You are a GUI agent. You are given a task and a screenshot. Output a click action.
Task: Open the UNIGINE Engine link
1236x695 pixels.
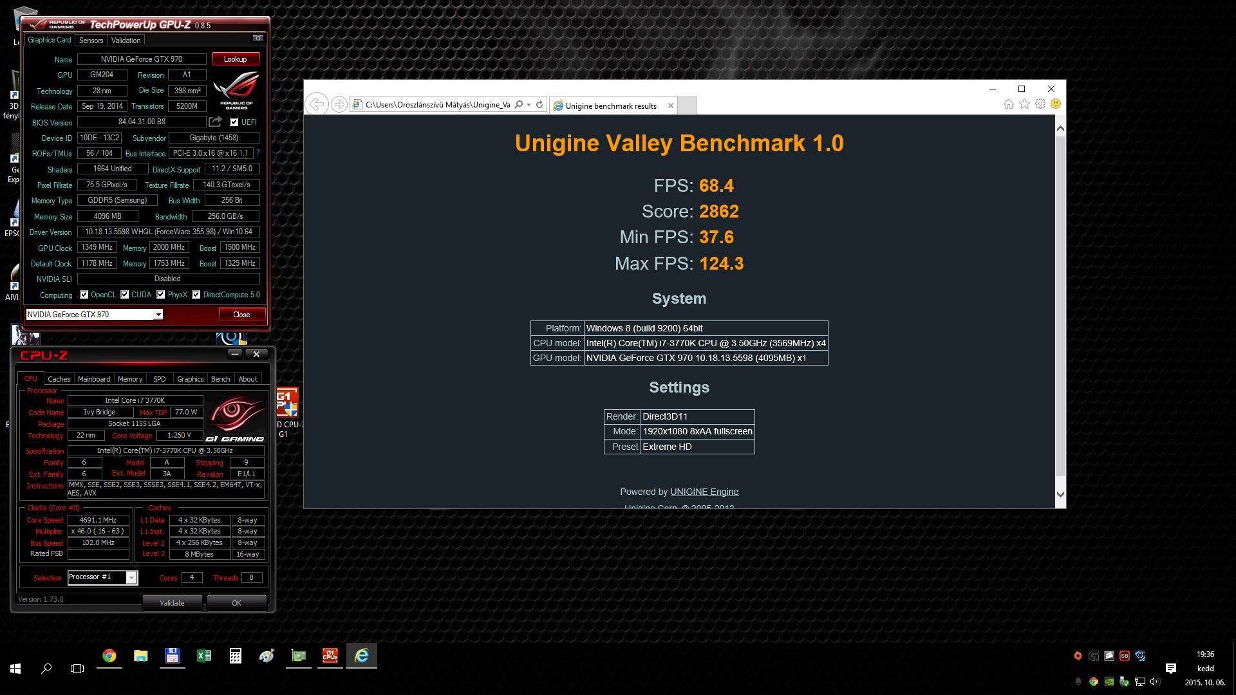coord(704,492)
